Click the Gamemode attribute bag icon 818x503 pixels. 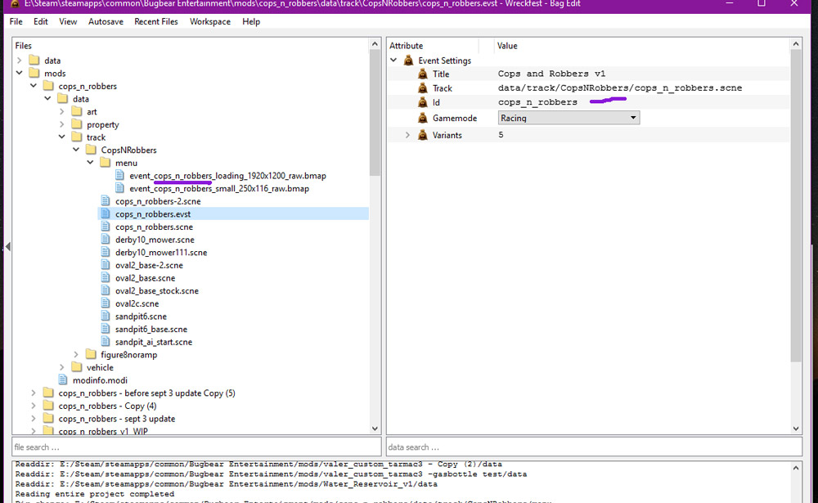[423, 118]
